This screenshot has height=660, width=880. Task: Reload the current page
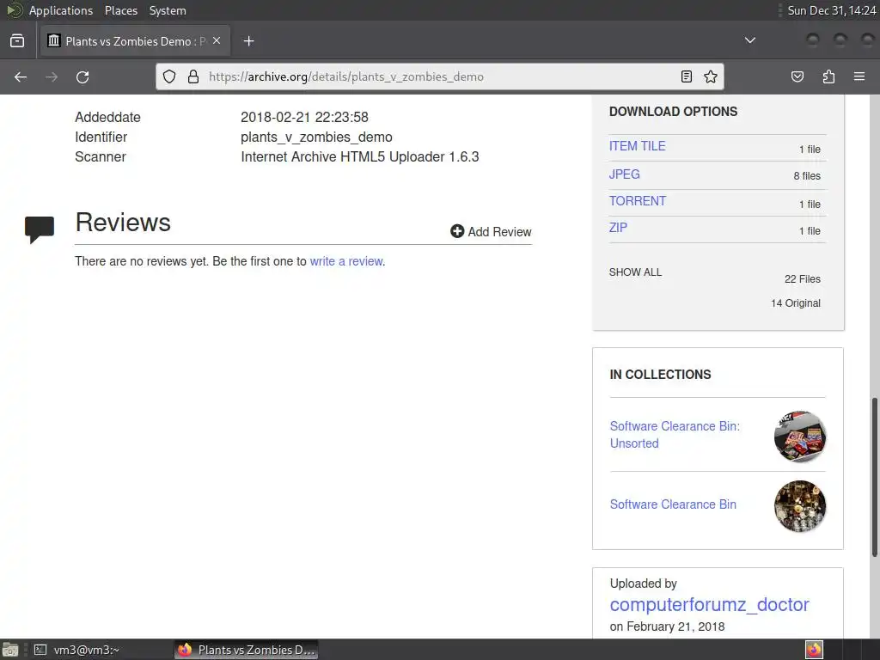point(82,76)
